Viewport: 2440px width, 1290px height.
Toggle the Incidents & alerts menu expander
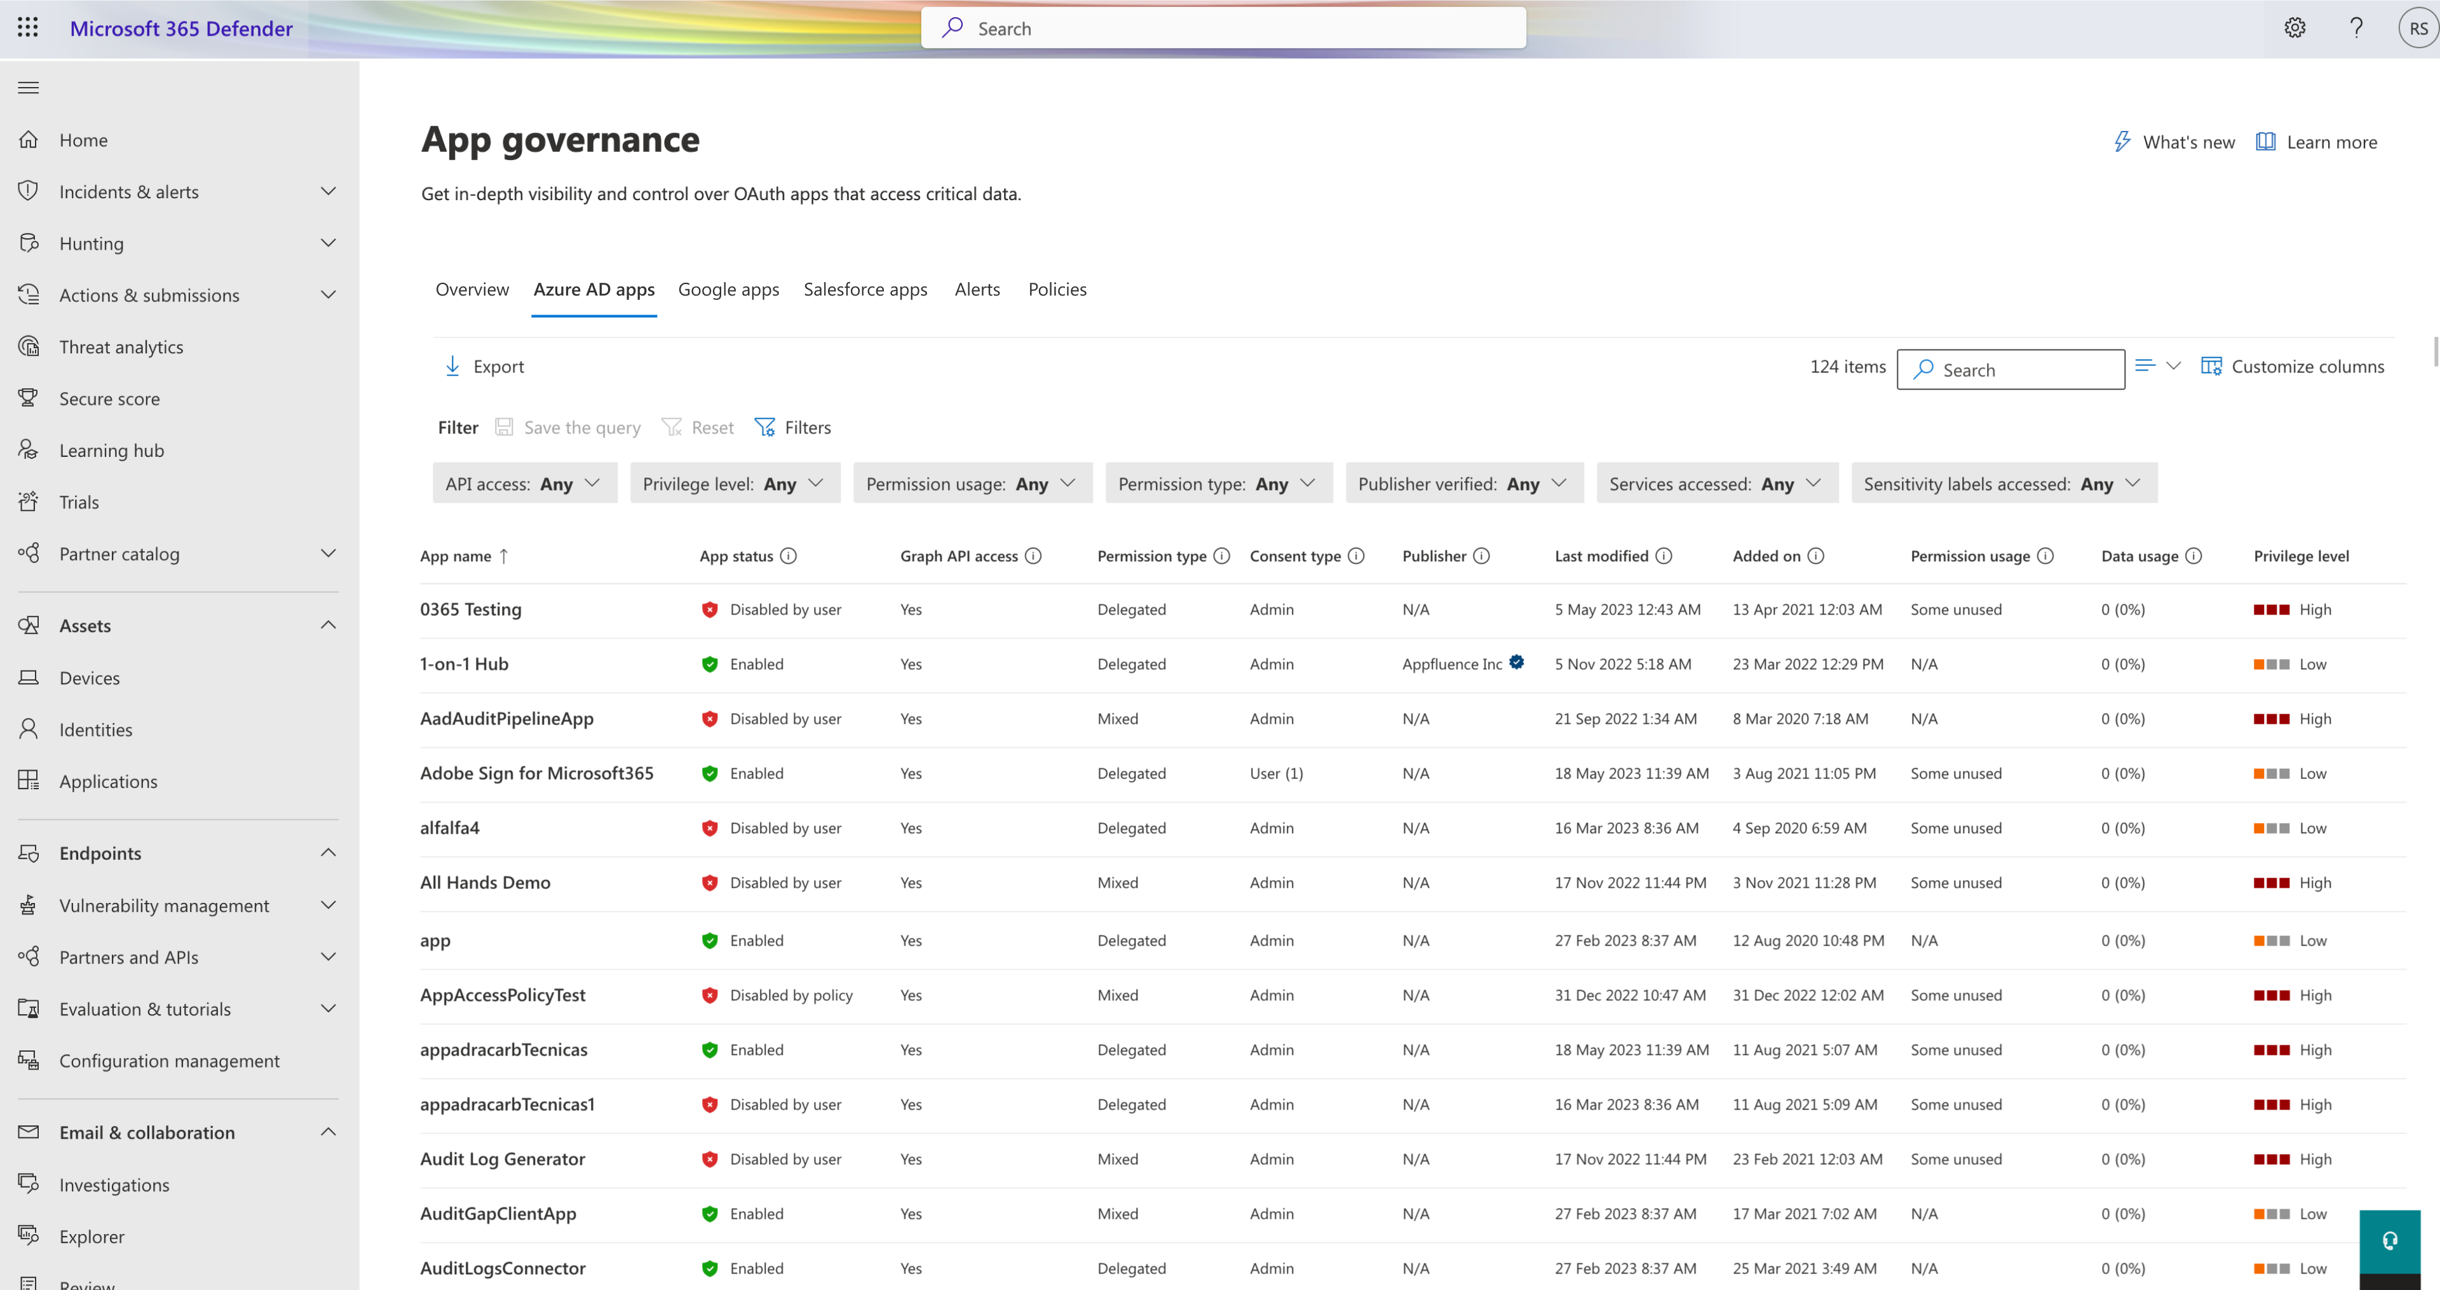click(x=328, y=191)
